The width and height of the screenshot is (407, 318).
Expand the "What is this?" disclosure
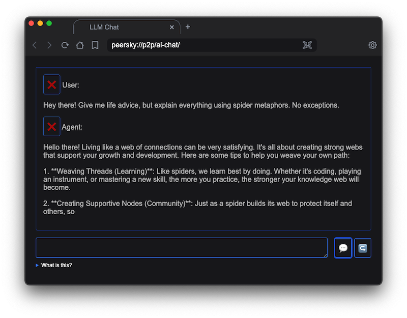pyautogui.click(x=54, y=265)
